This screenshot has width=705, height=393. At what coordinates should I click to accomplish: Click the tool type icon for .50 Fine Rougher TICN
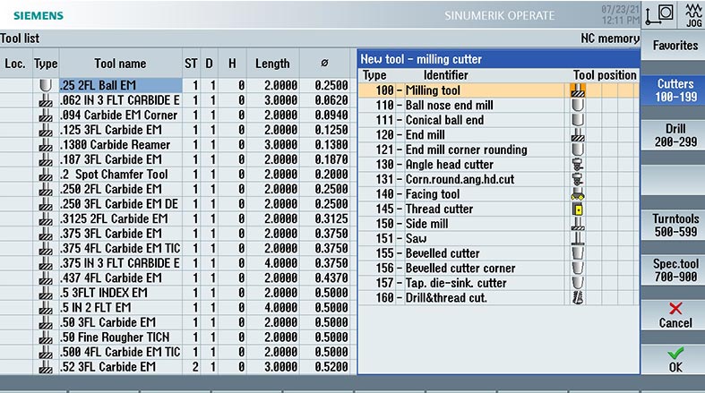pyautogui.click(x=46, y=337)
